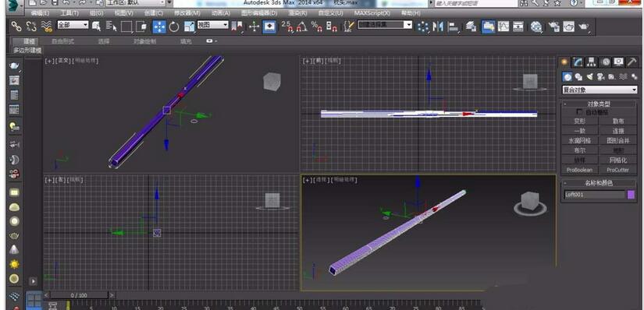Click the Align tool icon
644x310 pixels.
click(x=453, y=27)
